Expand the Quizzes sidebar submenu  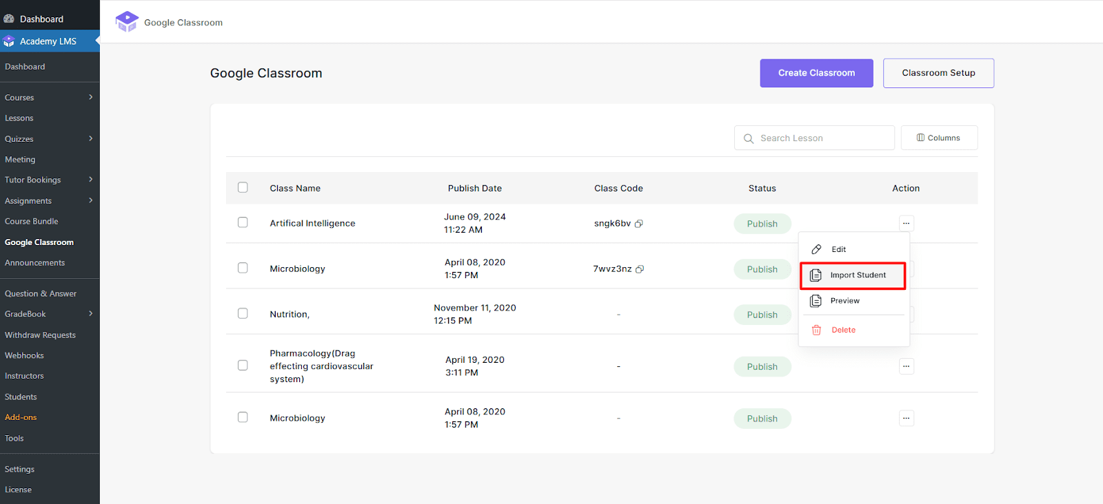point(90,138)
